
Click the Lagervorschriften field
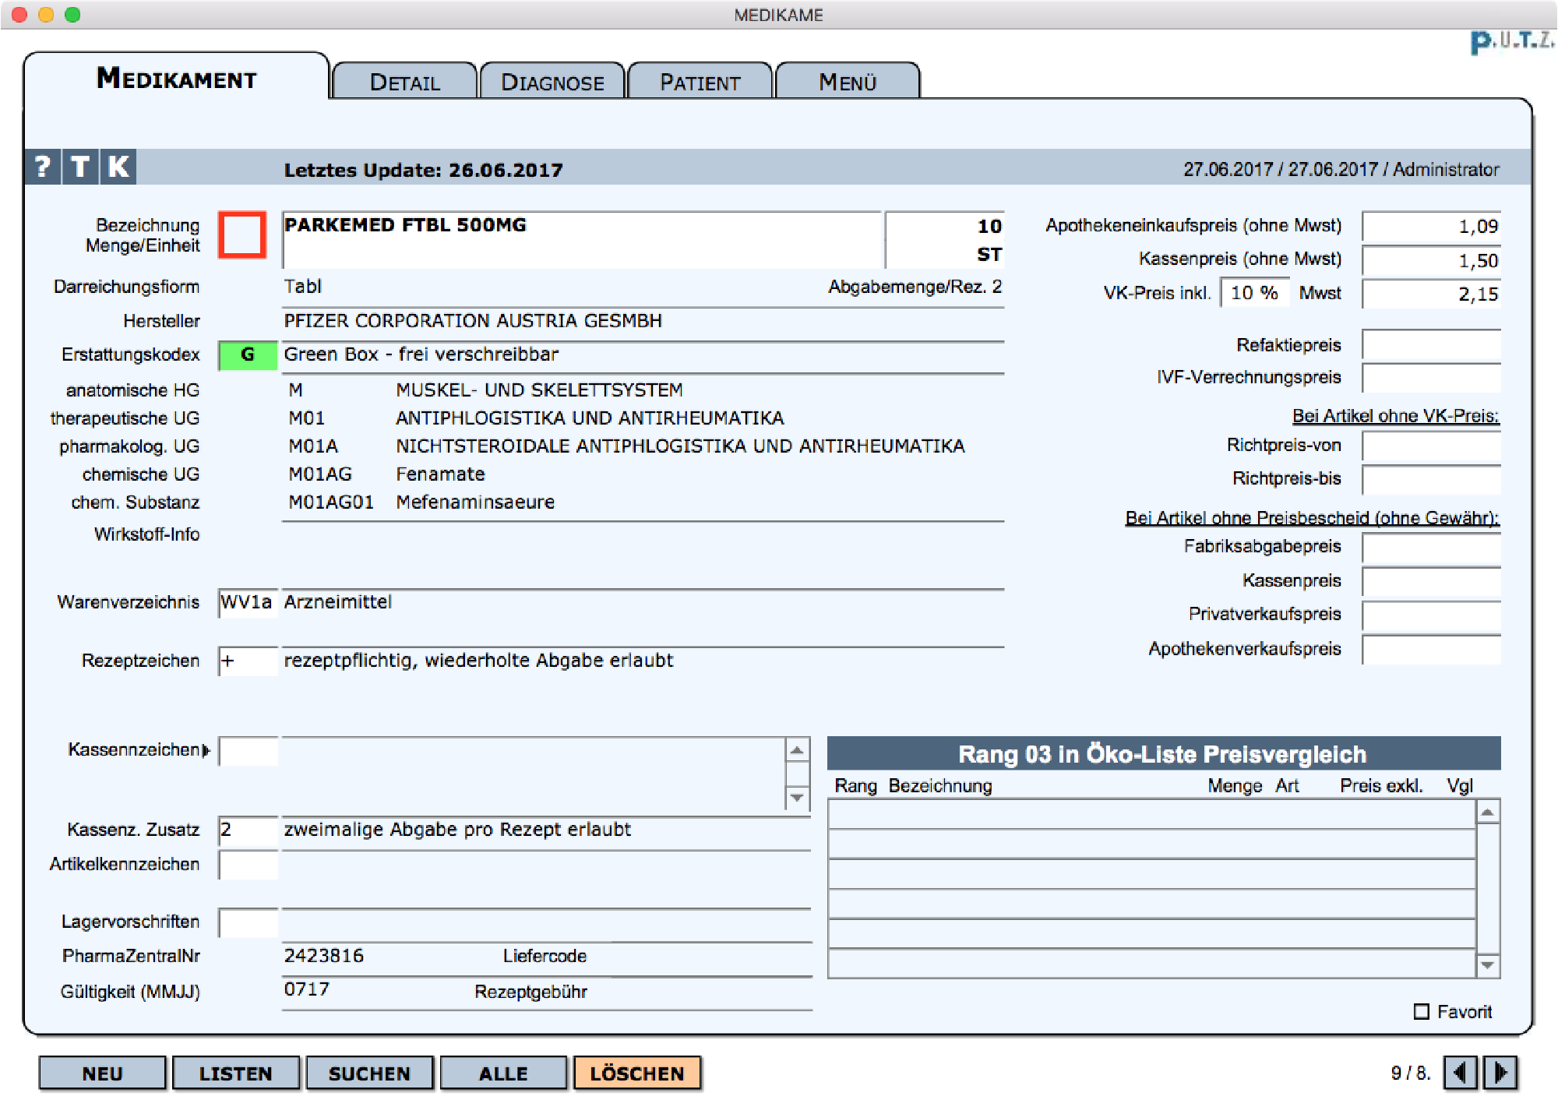(x=248, y=922)
